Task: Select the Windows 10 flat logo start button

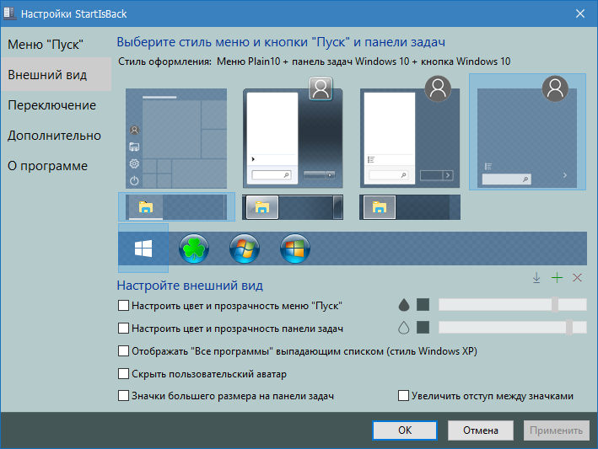Action: click(143, 249)
